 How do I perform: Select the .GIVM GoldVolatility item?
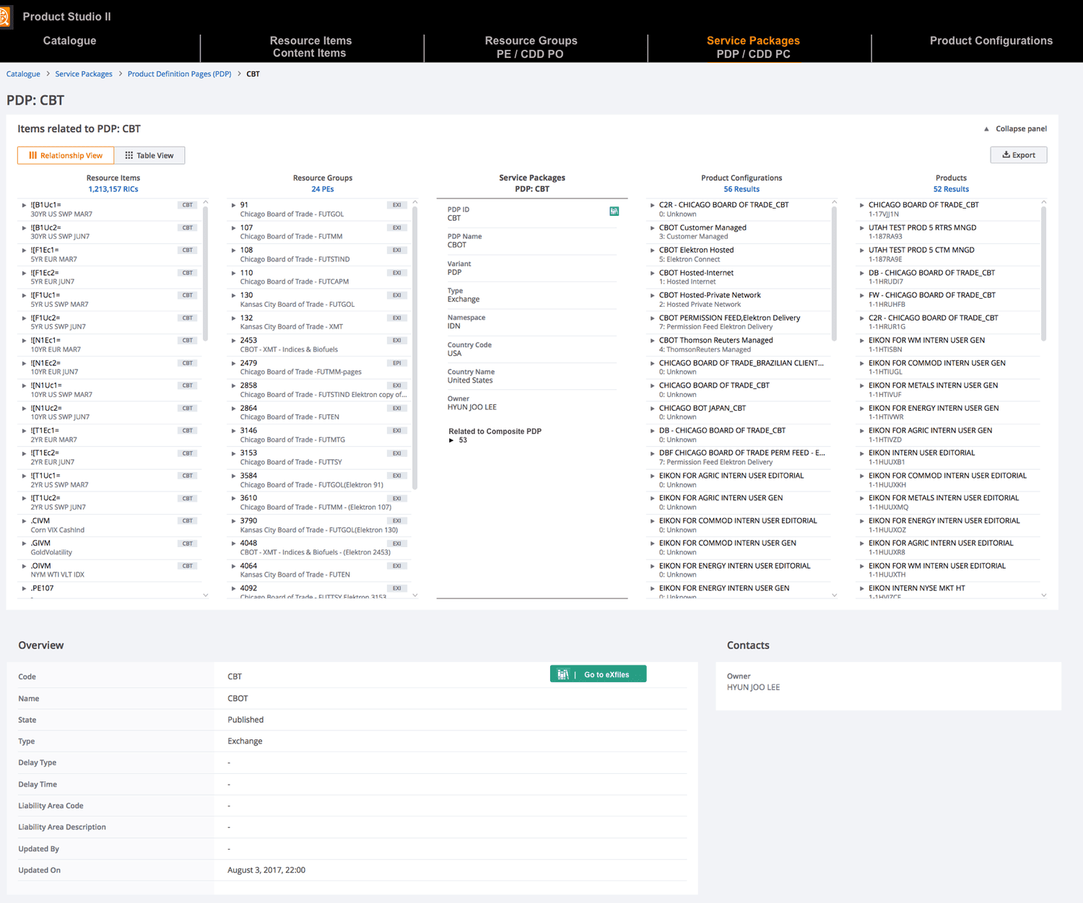108,548
